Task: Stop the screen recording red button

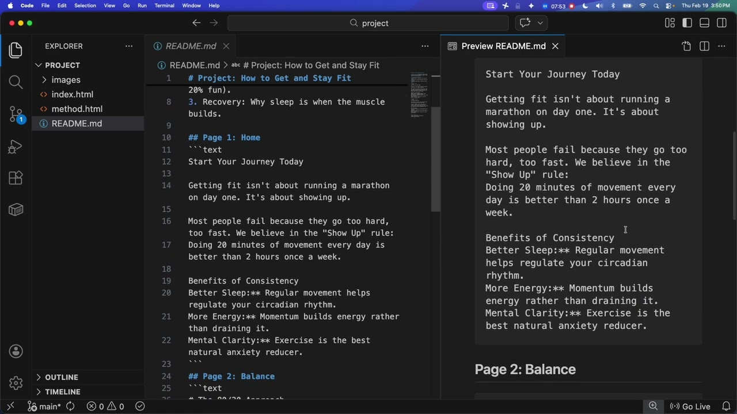Action: click(x=572, y=6)
